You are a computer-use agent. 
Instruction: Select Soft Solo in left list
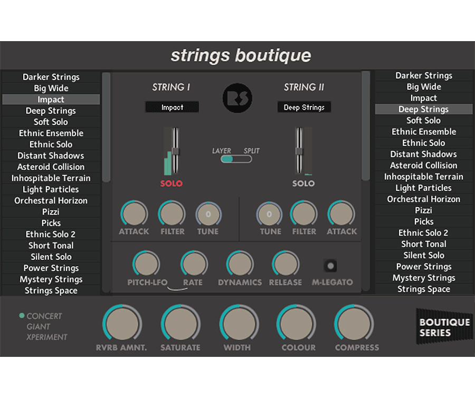pyautogui.click(x=51, y=122)
